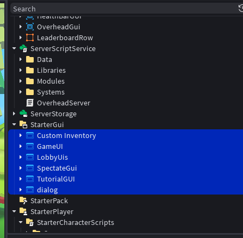Select the Systems folder label
This screenshot has width=243, height=238.
pos(51,92)
